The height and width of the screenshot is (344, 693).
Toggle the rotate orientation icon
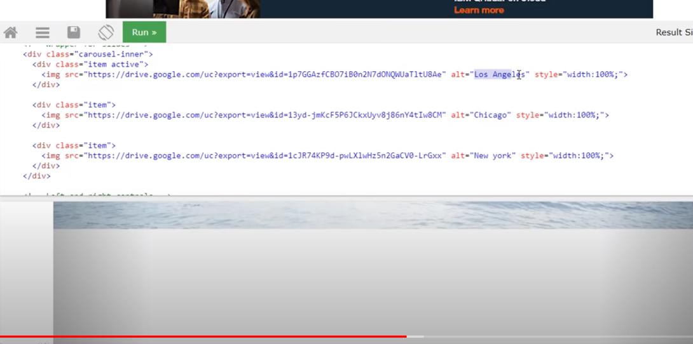point(106,32)
